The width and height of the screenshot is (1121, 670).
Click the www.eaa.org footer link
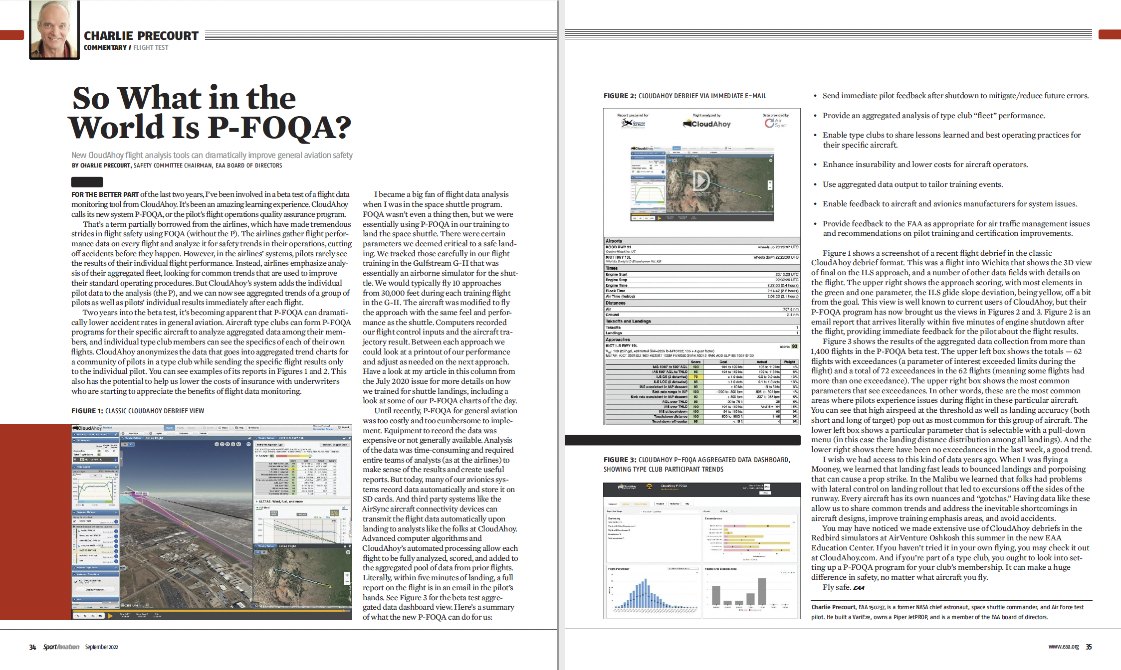pyautogui.click(x=1064, y=647)
